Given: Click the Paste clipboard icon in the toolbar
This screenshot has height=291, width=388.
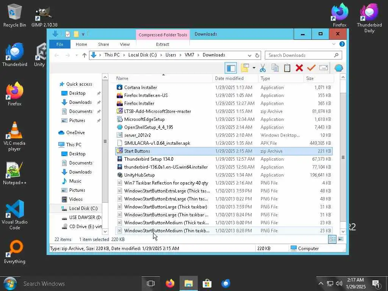Looking at the screenshot, I should (287, 68).
